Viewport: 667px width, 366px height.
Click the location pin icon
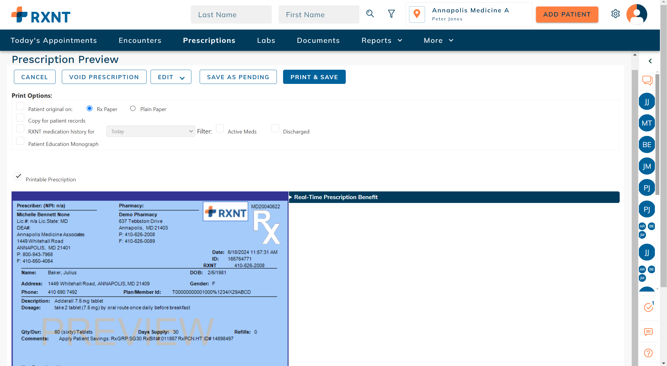pos(417,14)
